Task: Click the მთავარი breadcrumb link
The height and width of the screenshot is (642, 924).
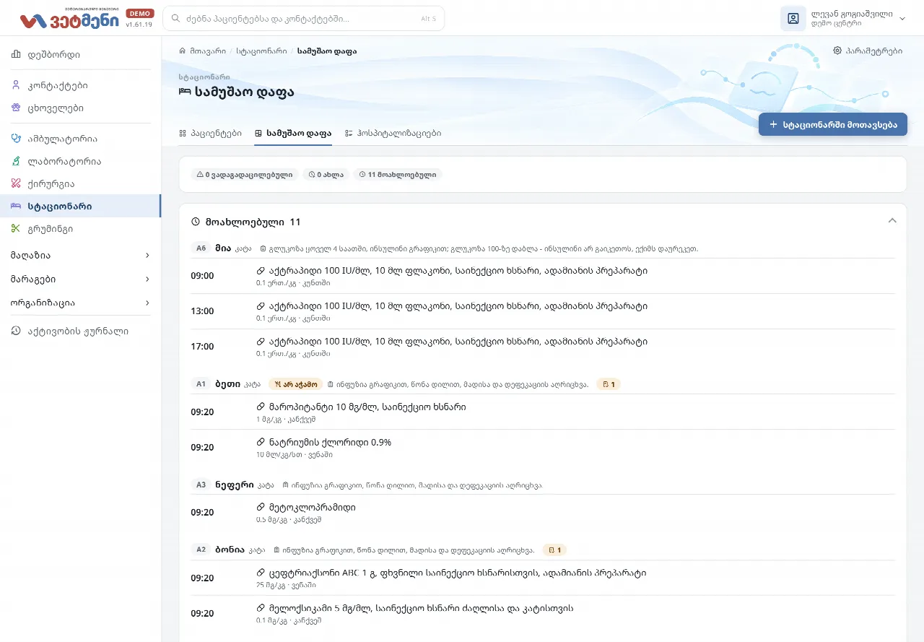Action: (208, 51)
